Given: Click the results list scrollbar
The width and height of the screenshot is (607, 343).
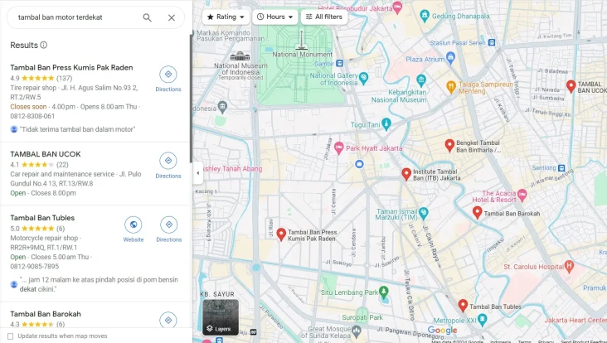Looking at the screenshot, I should click(x=191, y=99).
